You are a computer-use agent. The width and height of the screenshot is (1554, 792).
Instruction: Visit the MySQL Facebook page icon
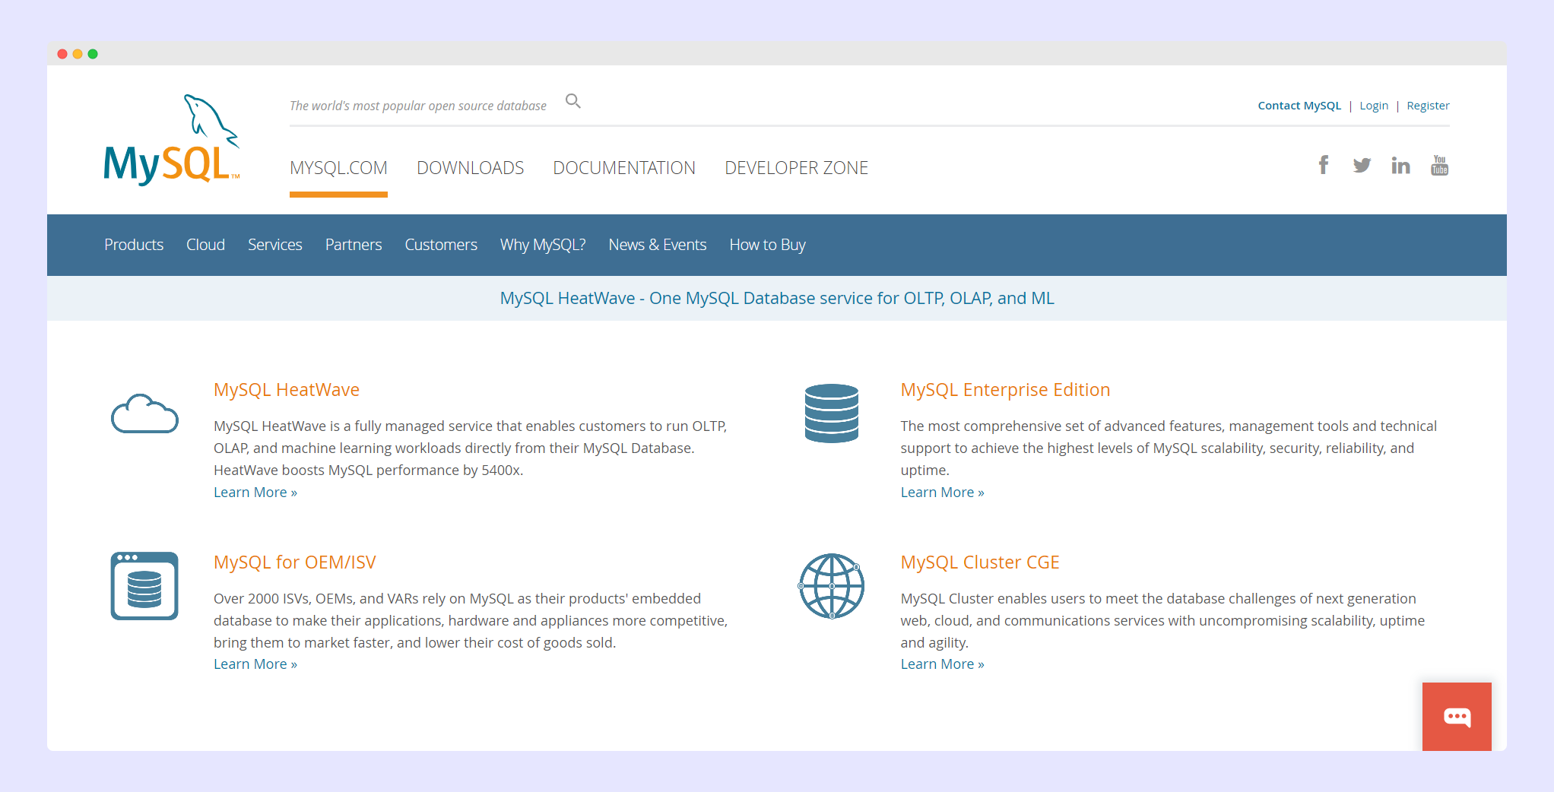coord(1324,165)
